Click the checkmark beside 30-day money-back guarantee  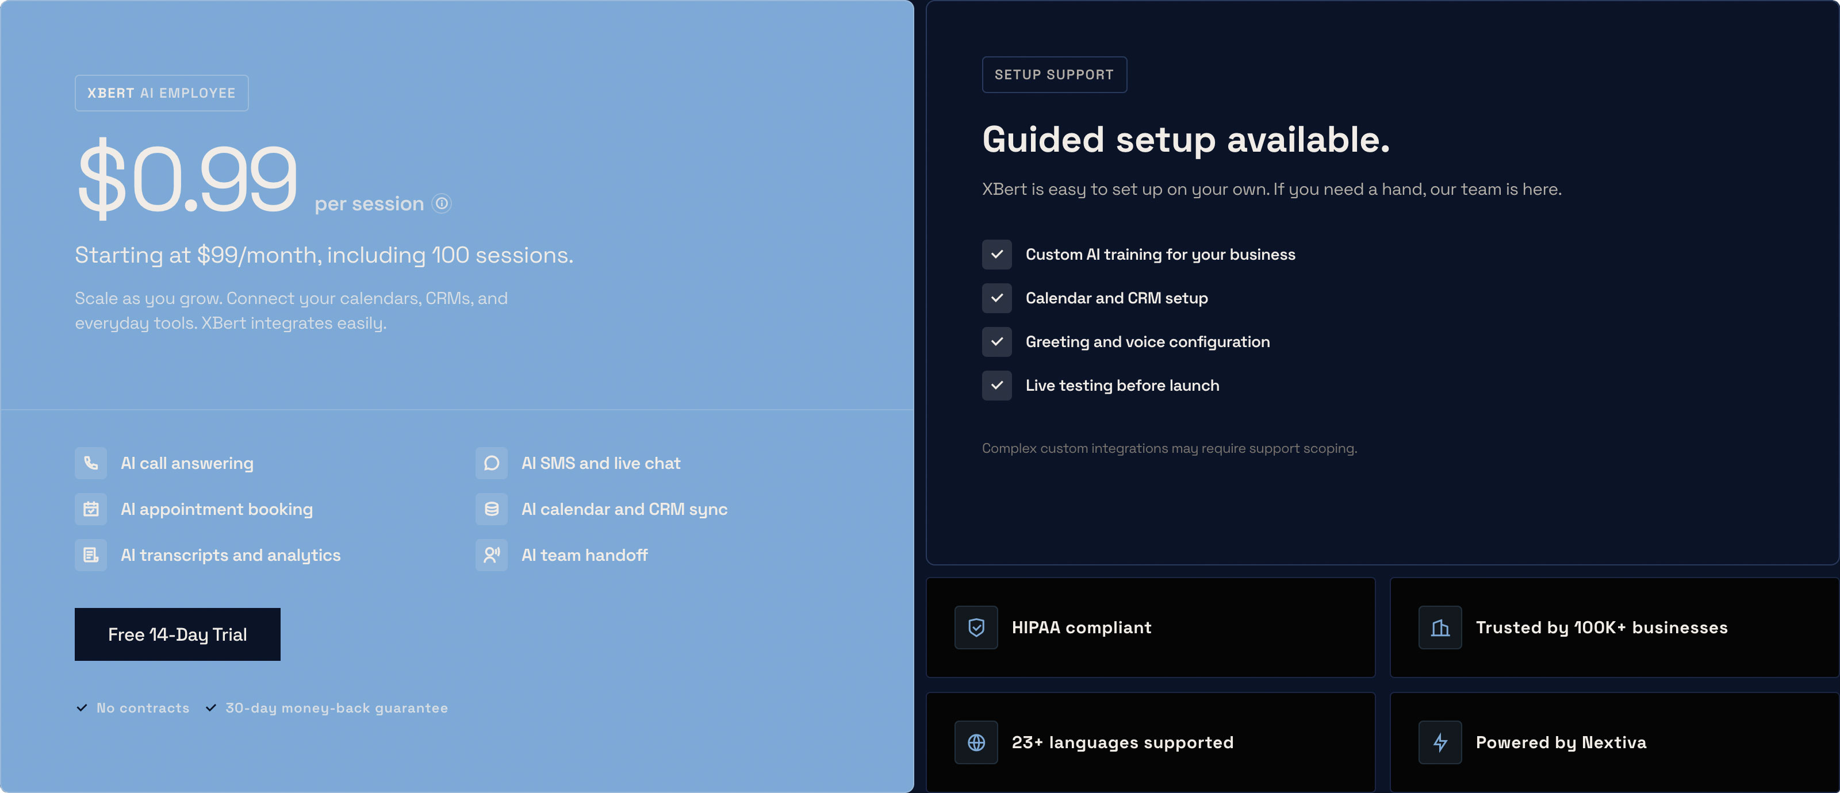pos(210,708)
